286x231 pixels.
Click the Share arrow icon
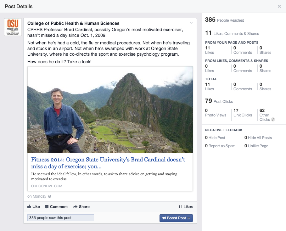click(75, 206)
